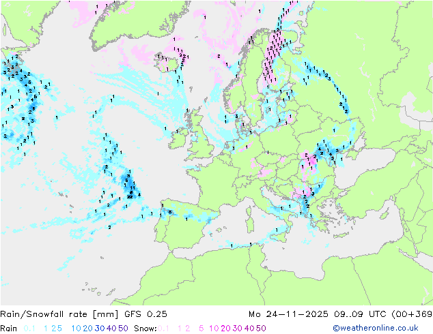Click the '(00+369' forecast offset text
This screenshot has width=433, height=334.
tap(412, 314)
